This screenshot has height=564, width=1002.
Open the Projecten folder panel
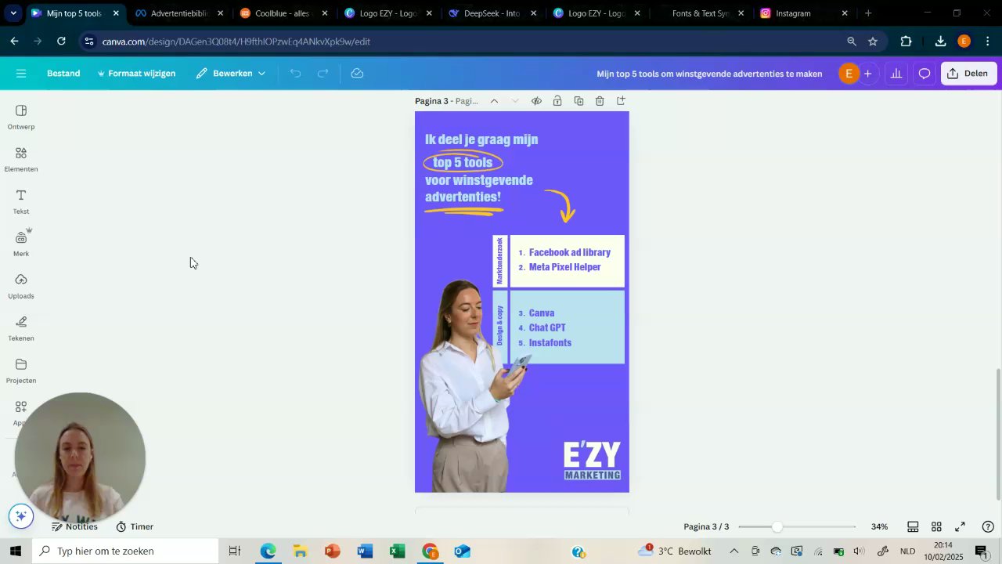21,371
